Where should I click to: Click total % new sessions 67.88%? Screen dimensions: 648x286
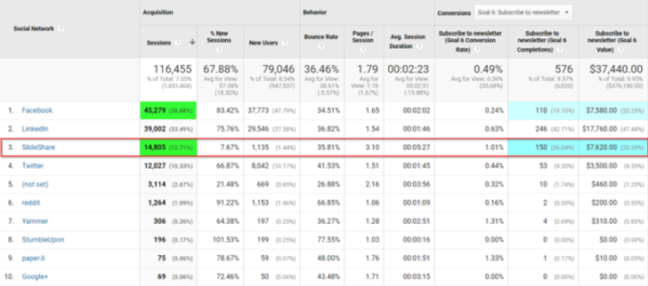pyautogui.click(x=221, y=69)
